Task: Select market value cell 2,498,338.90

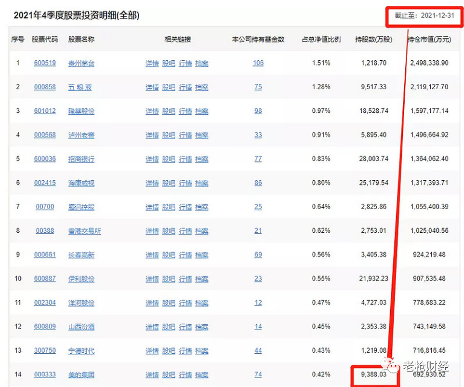Action: coord(429,63)
